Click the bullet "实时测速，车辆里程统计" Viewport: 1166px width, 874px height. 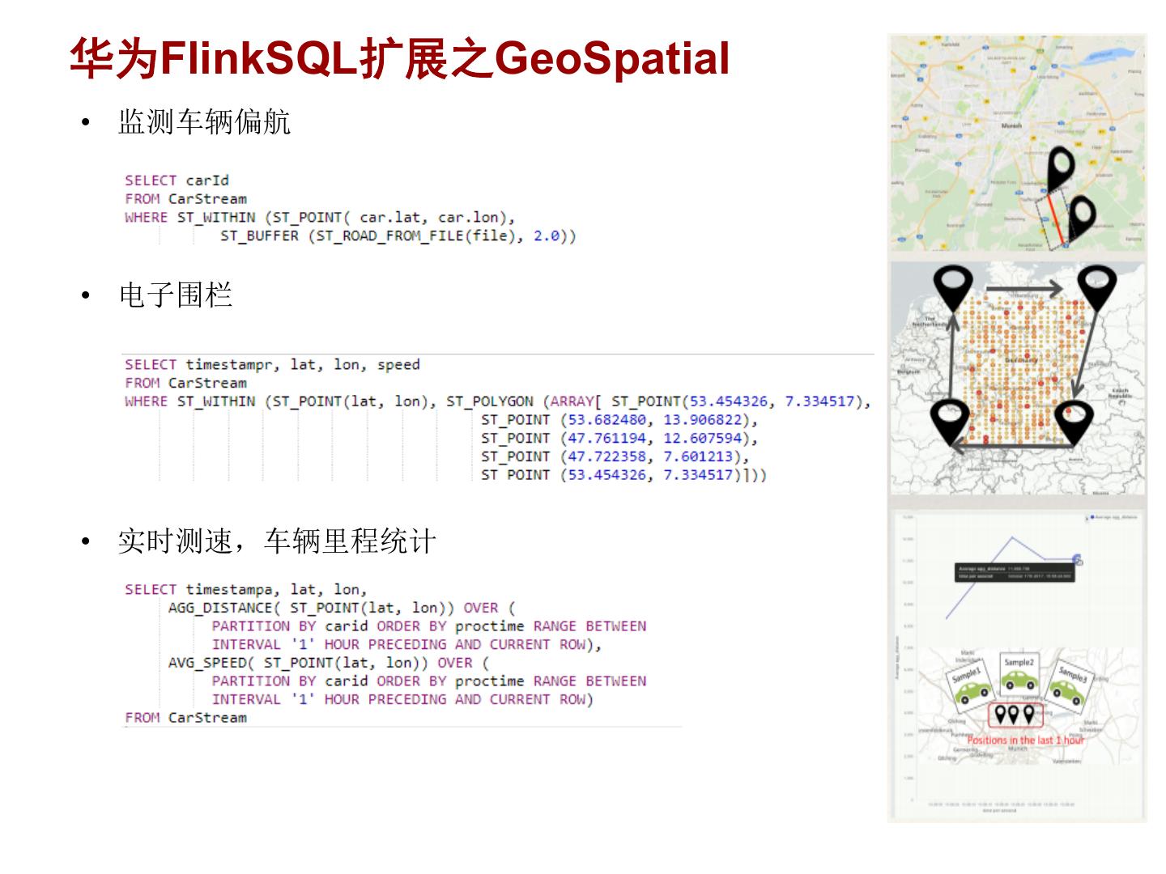pyautogui.click(x=277, y=541)
